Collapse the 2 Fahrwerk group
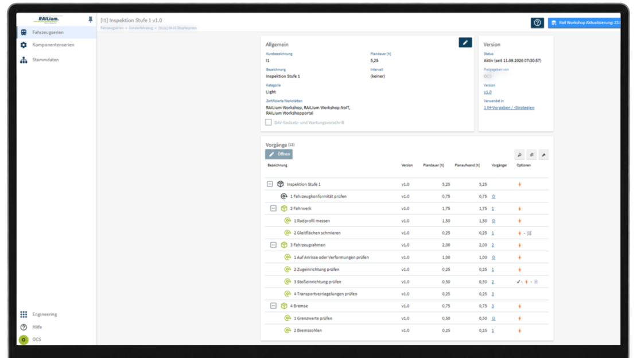This screenshot has width=637, height=358. point(273,208)
